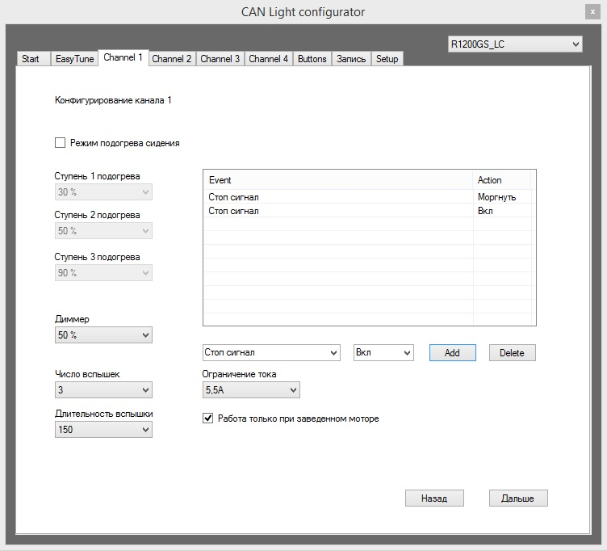This screenshot has height=551, width=607.
Task: Open the EasyTune tab
Action: pyautogui.click(x=74, y=59)
